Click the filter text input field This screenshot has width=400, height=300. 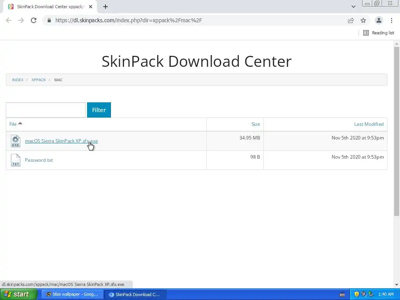tap(46, 110)
